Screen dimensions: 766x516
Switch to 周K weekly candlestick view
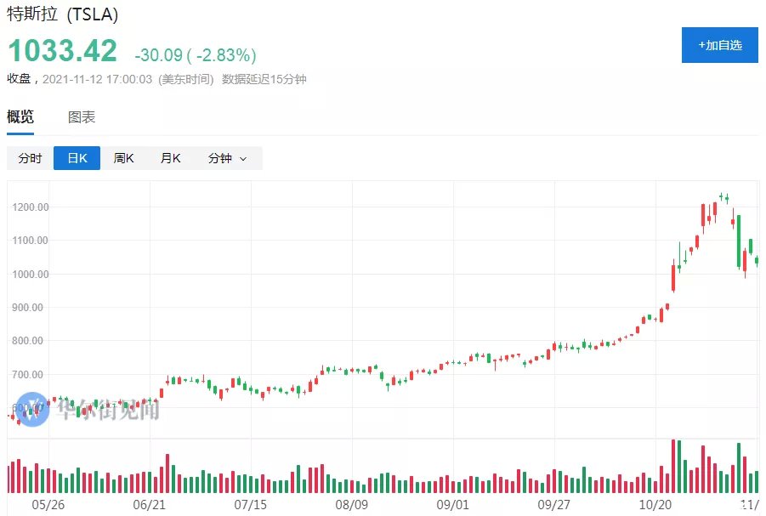click(123, 158)
